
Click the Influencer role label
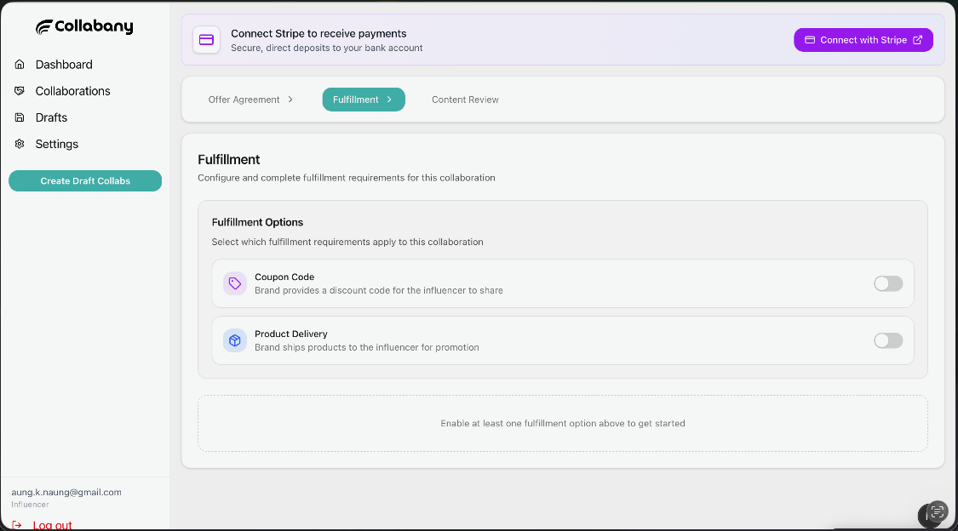tap(30, 504)
